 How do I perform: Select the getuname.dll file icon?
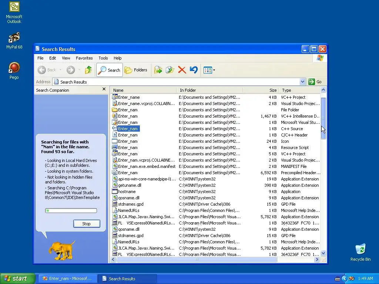click(x=115, y=185)
